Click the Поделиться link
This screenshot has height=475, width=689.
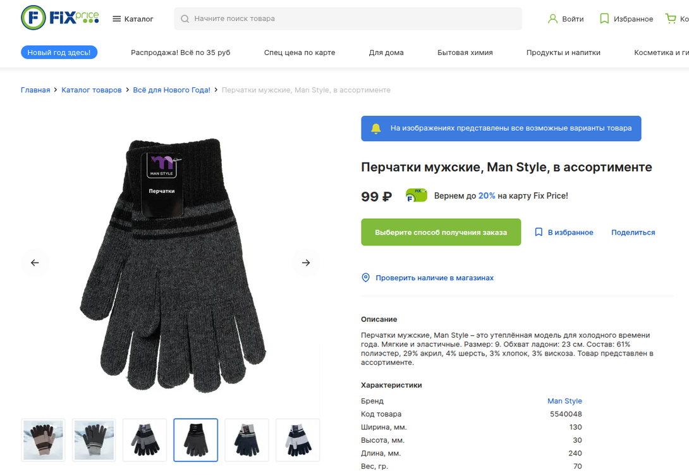click(x=633, y=232)
